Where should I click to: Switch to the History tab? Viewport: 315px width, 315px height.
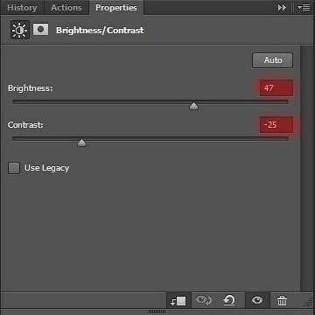tap(22, 8)
